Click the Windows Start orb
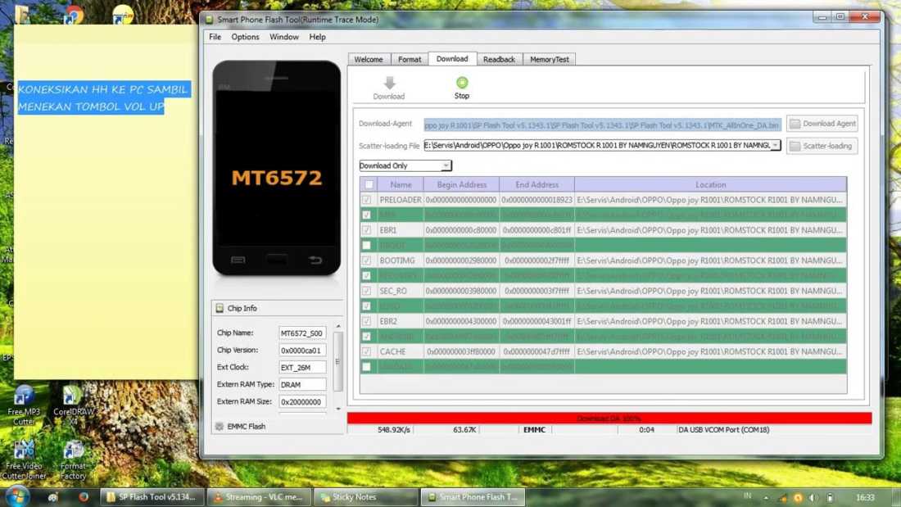Screen dimensions: 901x507 (16, 496)
